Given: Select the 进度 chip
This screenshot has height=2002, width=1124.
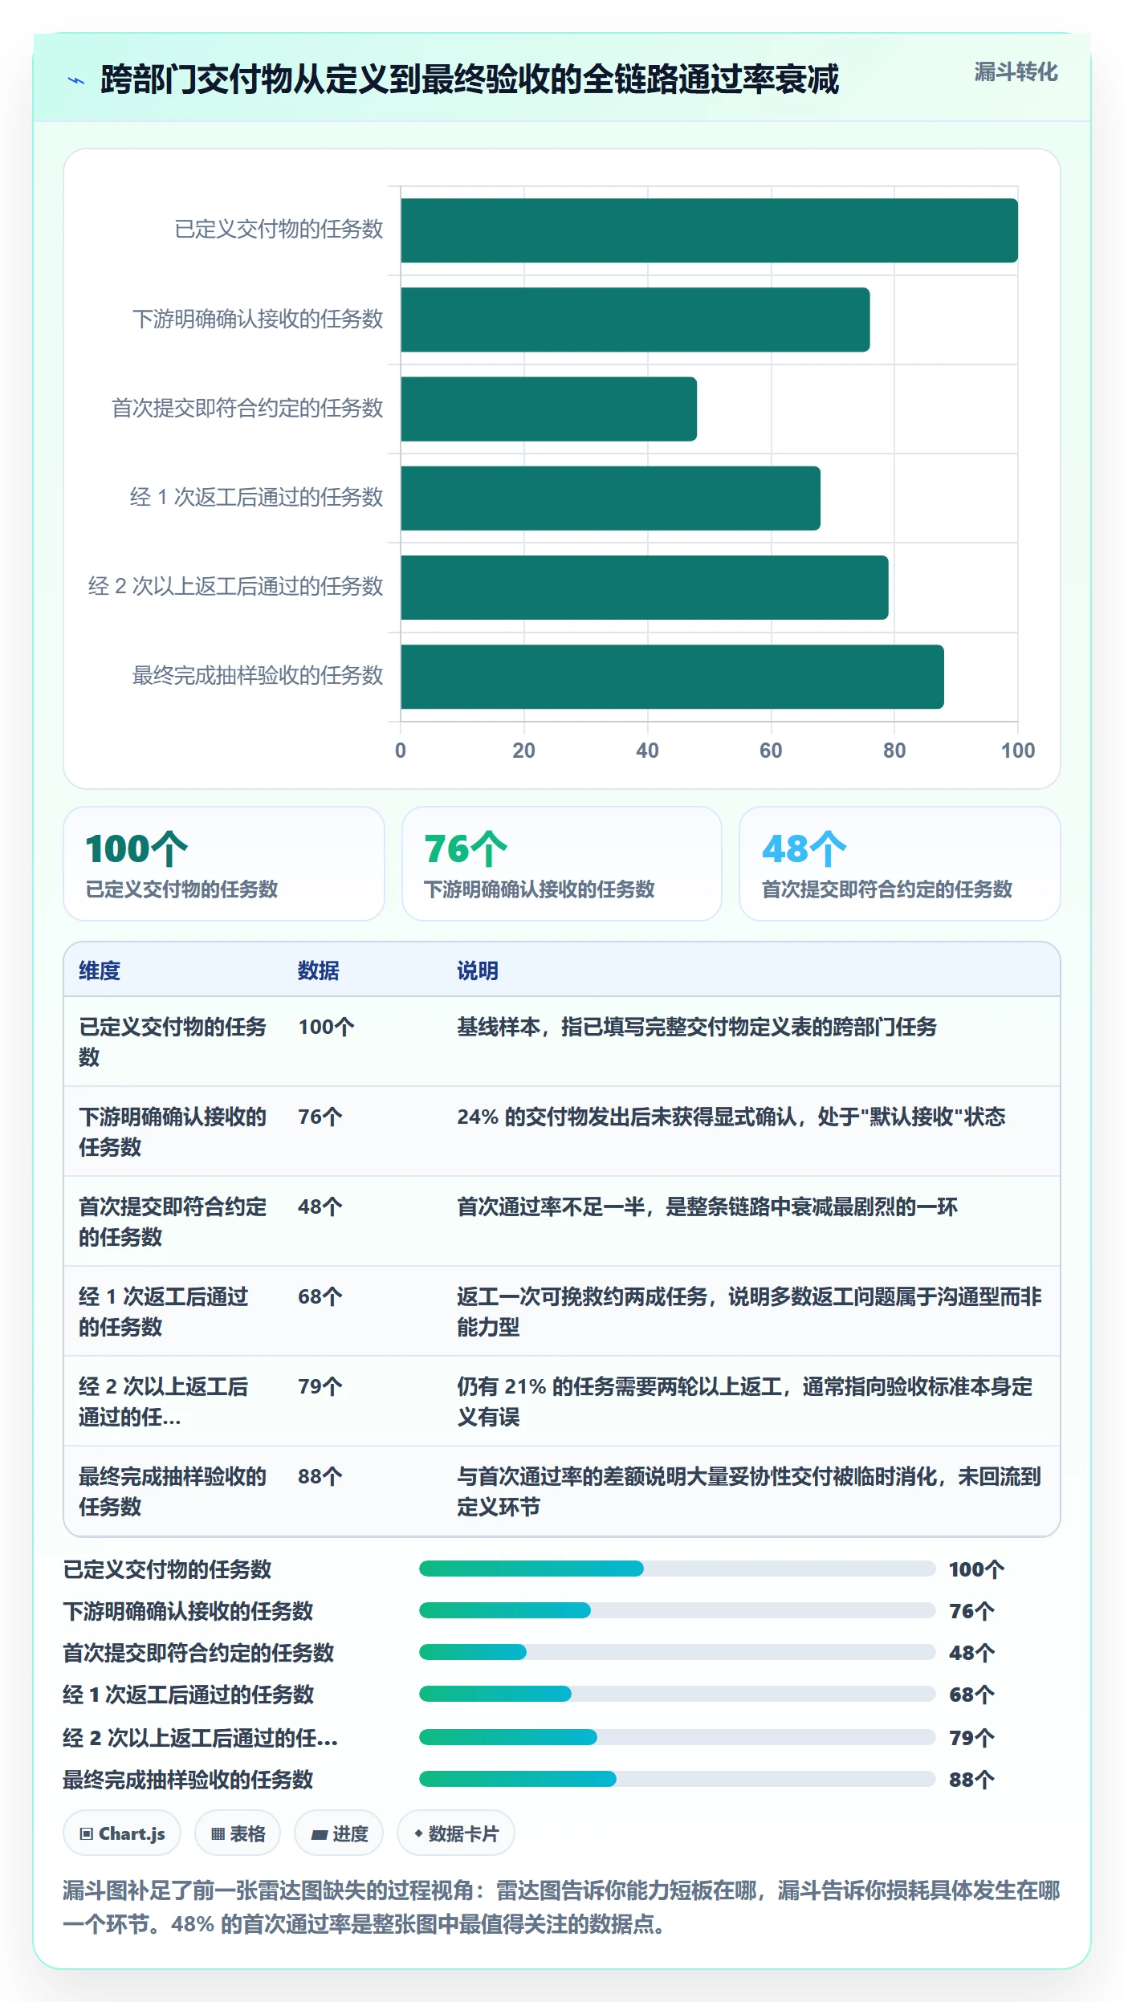Looking at the screenshot, I should coord(339,1833).
